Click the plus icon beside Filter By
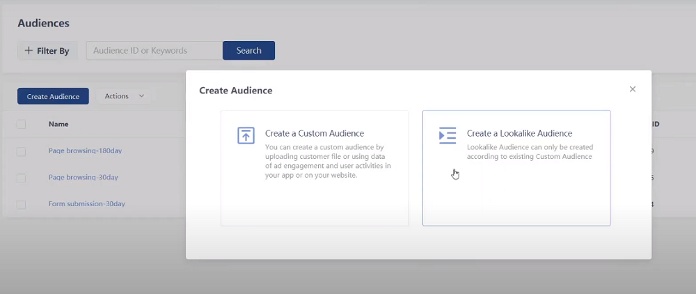The image size is (696, 294). pyautogui.click(x=29, y=51)
